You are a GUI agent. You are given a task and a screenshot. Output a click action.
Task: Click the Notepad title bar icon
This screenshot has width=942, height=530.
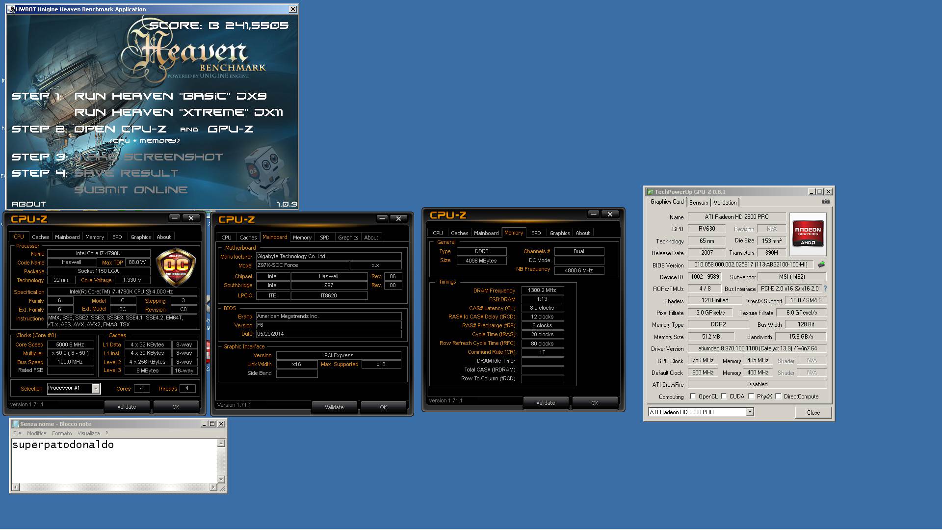15,424
